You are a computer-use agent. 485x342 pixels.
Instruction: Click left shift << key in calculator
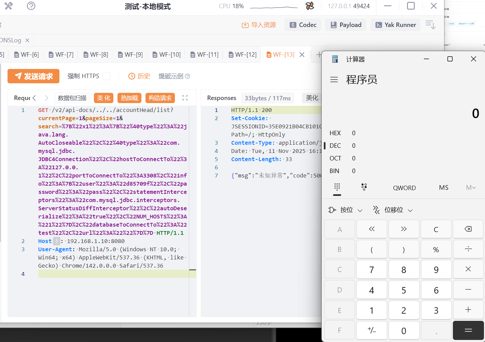tap(372, 229)
